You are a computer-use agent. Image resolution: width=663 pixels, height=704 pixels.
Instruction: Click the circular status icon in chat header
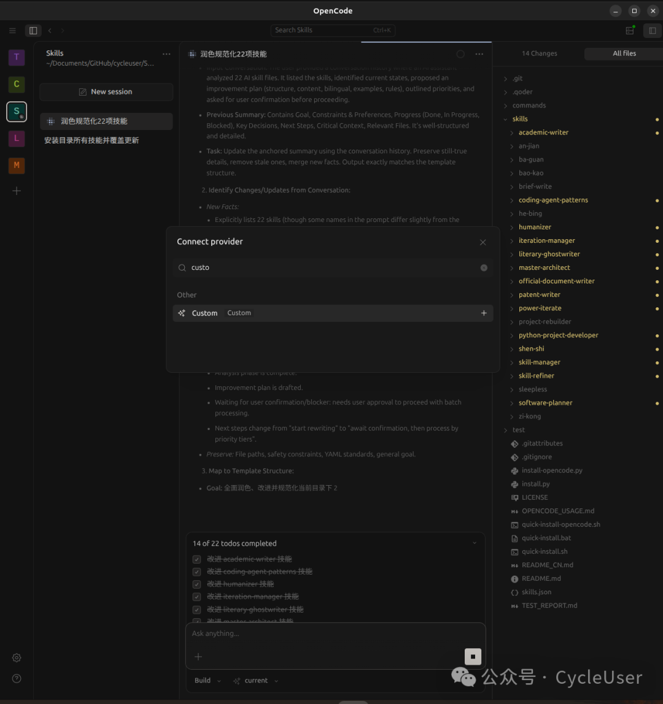[460, 54]
